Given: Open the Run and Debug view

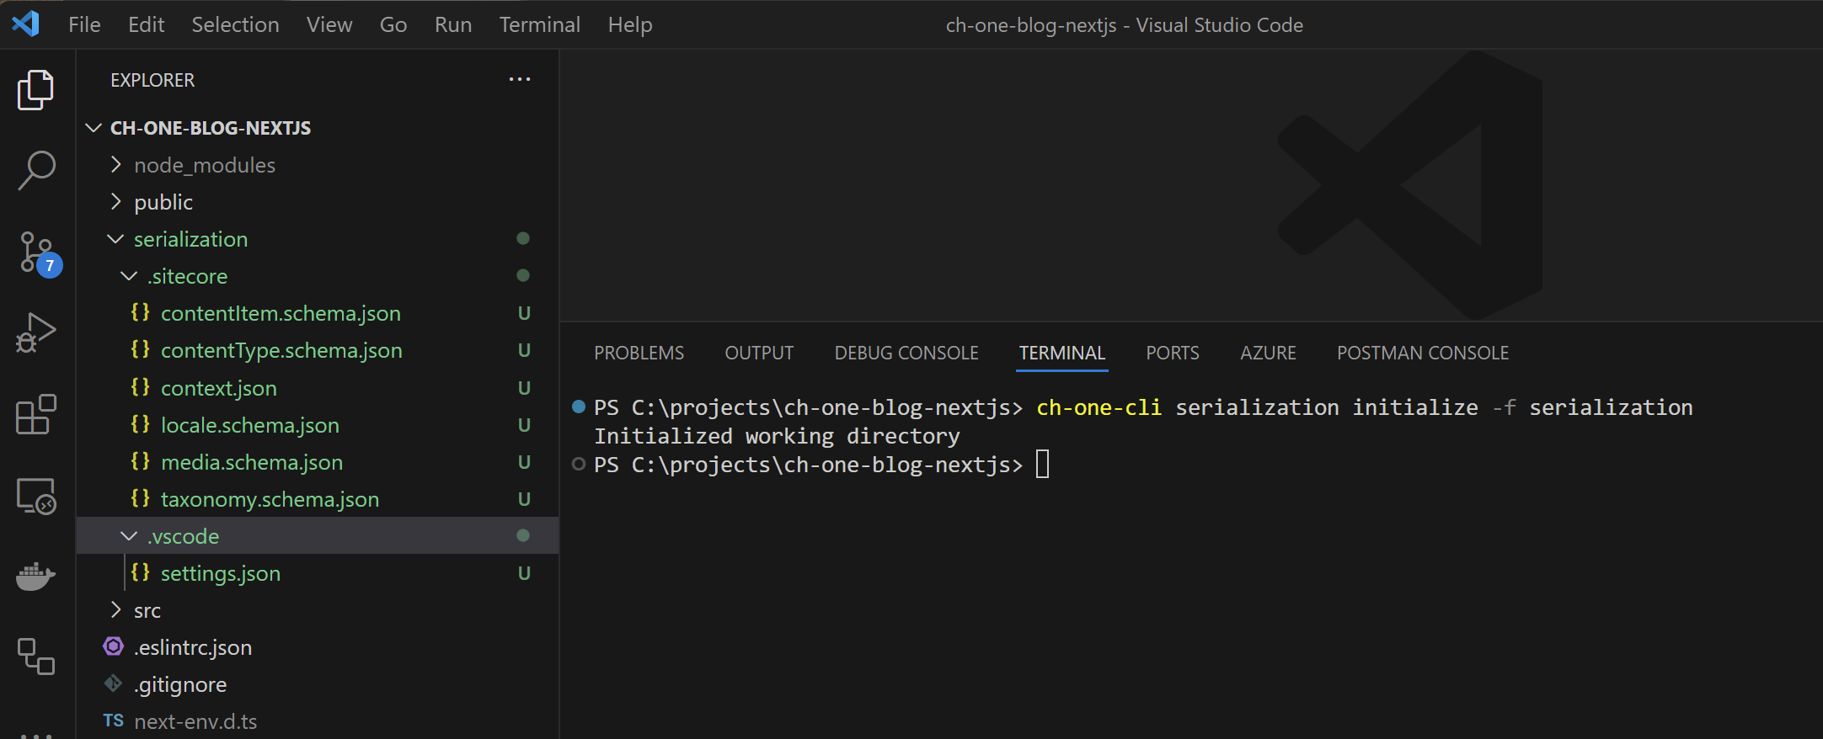Looking at the screenshot, I should pos(35,333).
